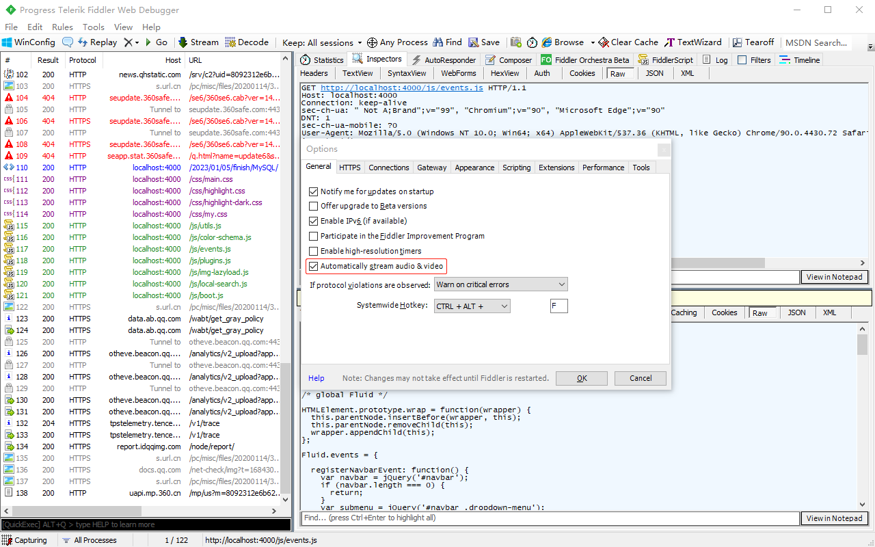Toggle Decode in toolbar
Viewport: 875px width, 547px height.
(x=247, y=42)
